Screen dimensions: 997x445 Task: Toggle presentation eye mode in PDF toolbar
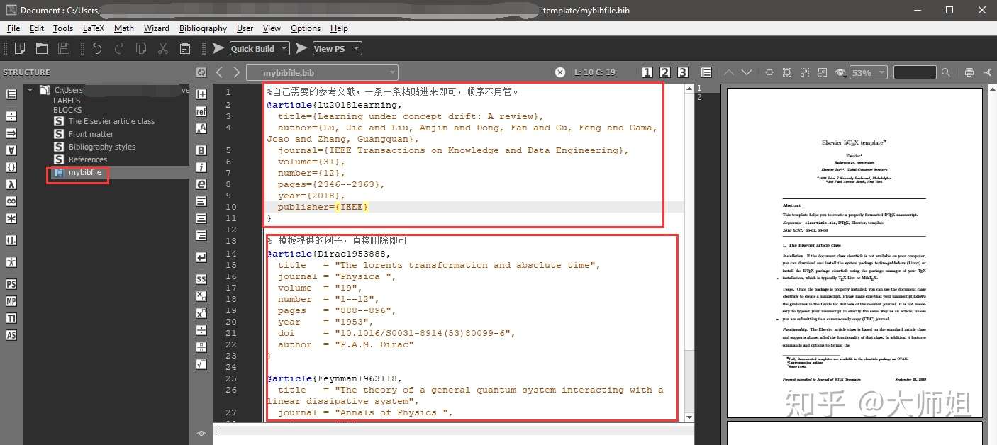(841, 72)
